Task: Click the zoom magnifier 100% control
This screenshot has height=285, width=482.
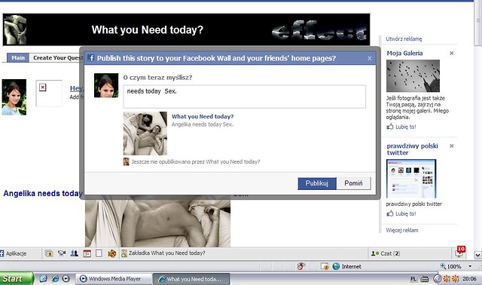Action: (451, 266)
